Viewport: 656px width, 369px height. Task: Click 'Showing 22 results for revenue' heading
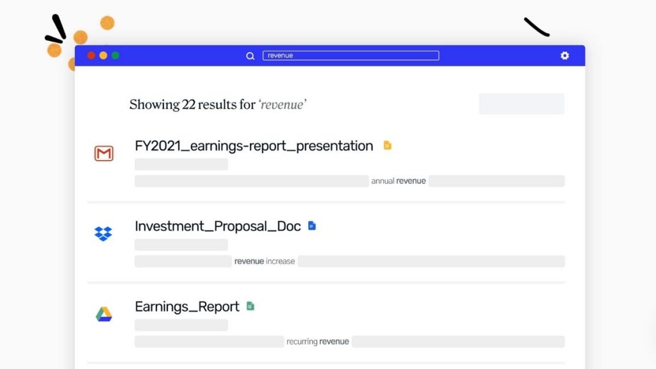[x=218, y=104]
